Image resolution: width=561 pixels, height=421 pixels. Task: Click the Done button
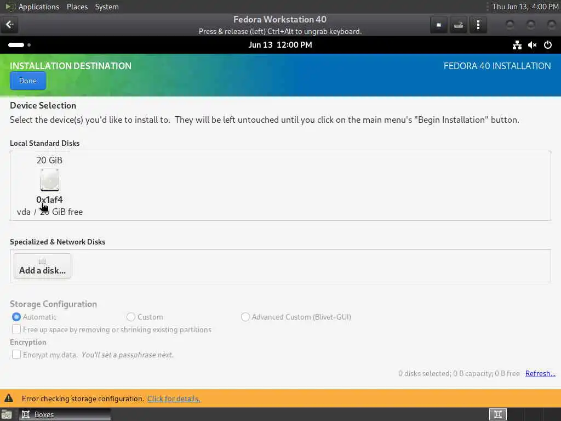point(28,81)
